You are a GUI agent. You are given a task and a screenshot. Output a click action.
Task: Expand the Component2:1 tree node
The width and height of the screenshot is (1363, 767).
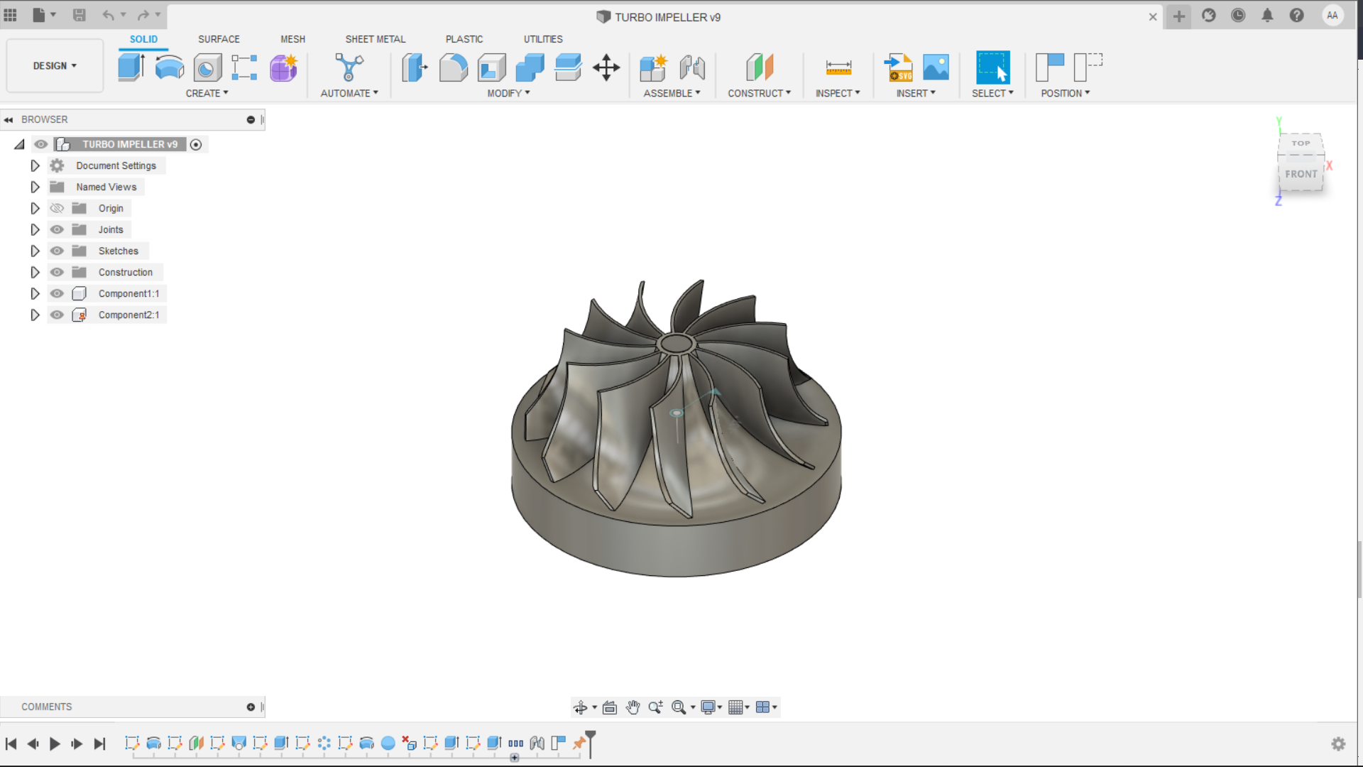click(x=35, y=315)
